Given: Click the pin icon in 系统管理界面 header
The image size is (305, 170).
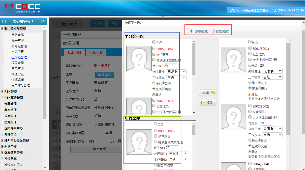Looking at the screenshot, I should point(43,22).
